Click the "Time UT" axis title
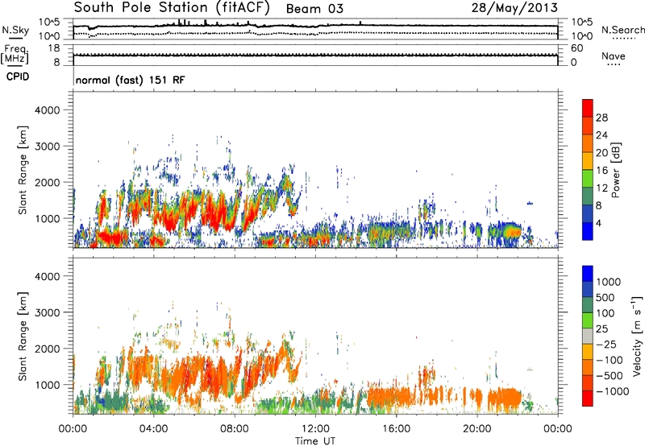 (315, 441)
